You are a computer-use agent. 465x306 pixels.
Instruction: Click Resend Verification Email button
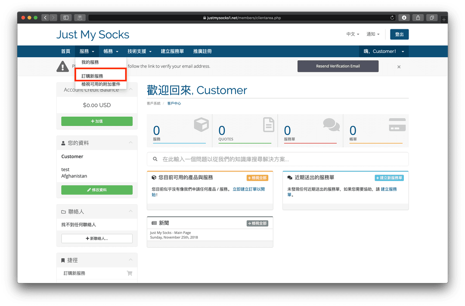(x=338, y=66)
